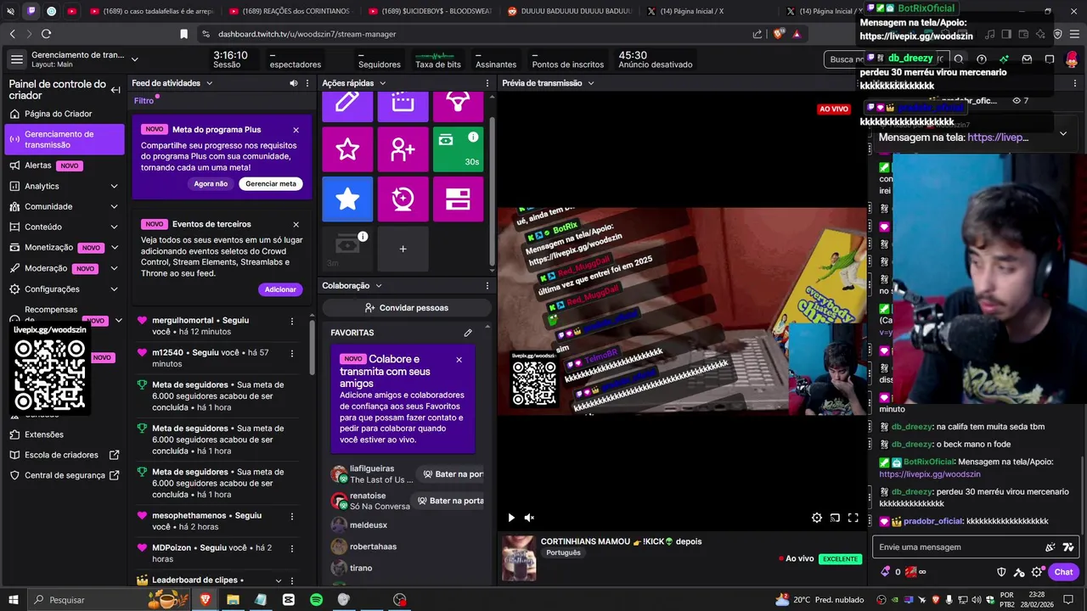This screenshot has height=611, width=1087.
Task: Click the stacked layout quick action tile
Action: coord(458,199)
